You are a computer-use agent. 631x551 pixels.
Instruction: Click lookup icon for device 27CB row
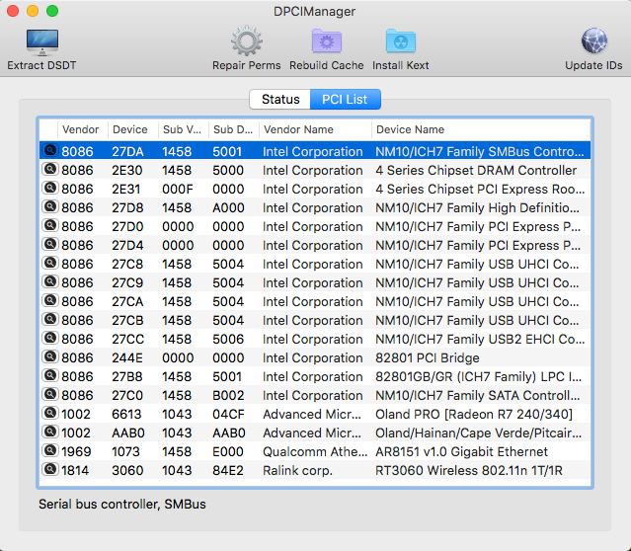coord(50,319)
